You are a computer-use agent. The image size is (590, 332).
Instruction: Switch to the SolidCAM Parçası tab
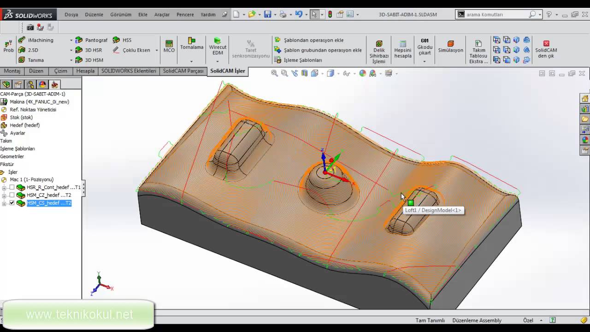pyautogui.click(x=183, y=71)
